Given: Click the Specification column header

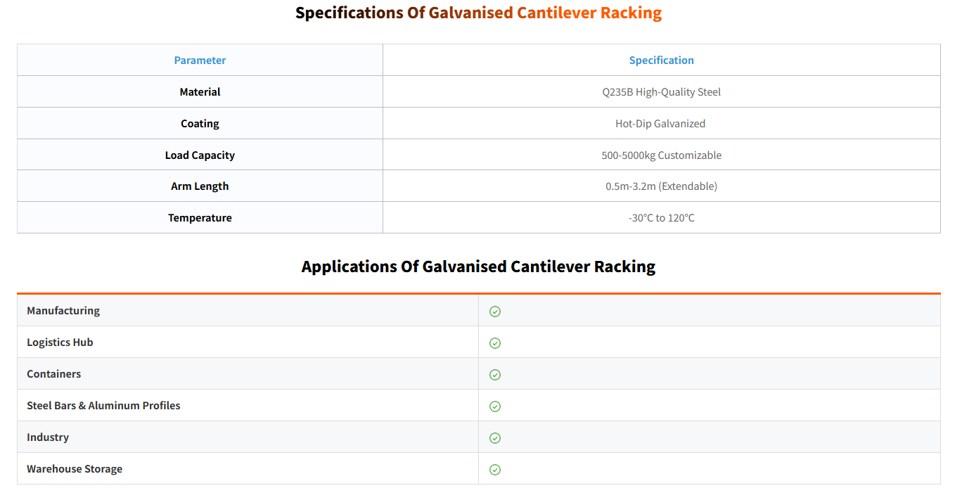Looking at the screenshot, I should [x=661, y=60].
